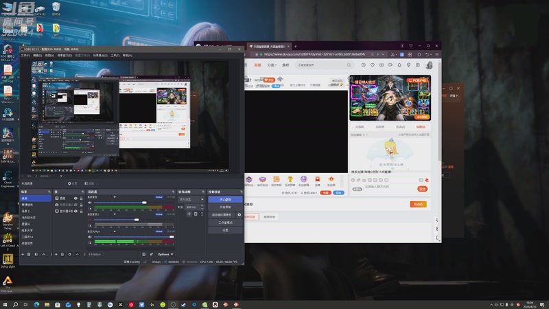The height and width of the screenshot is (309, 549).
Task: Open virtual camera settings gear icon
Action: [239, 215]
